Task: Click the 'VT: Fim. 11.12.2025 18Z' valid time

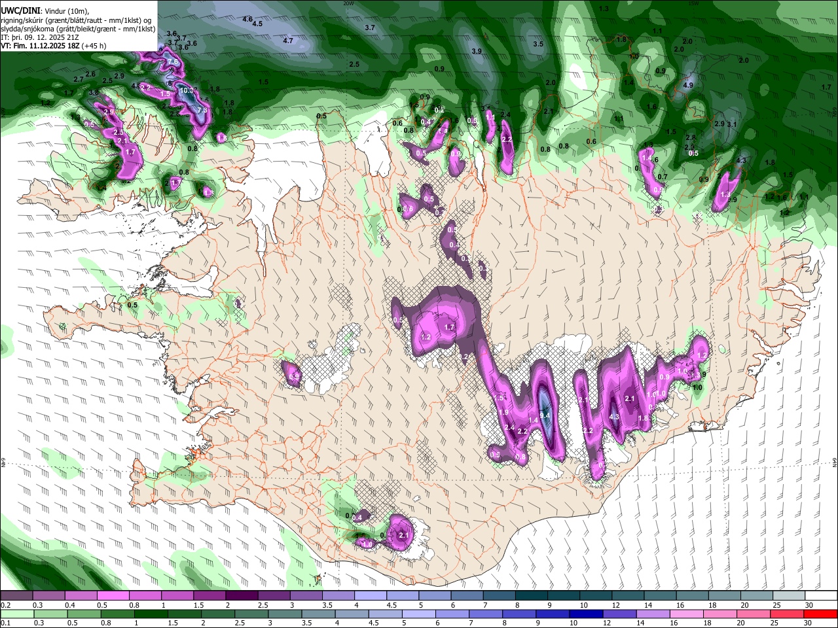Action: click(x=41, y=46)
